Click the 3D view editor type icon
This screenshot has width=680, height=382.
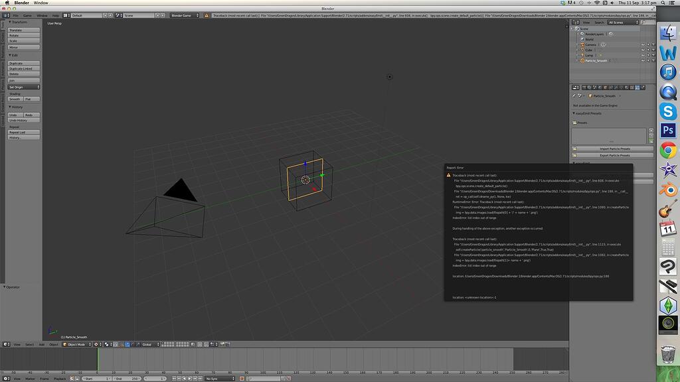7,344
